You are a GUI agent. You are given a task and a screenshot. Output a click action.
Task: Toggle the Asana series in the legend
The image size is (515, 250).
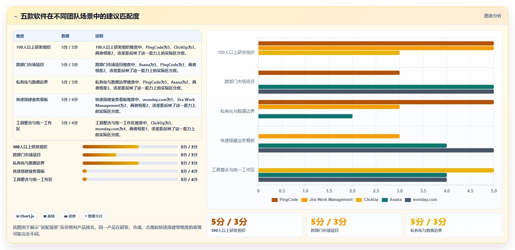pyautogui.click(x=392, y=200)
